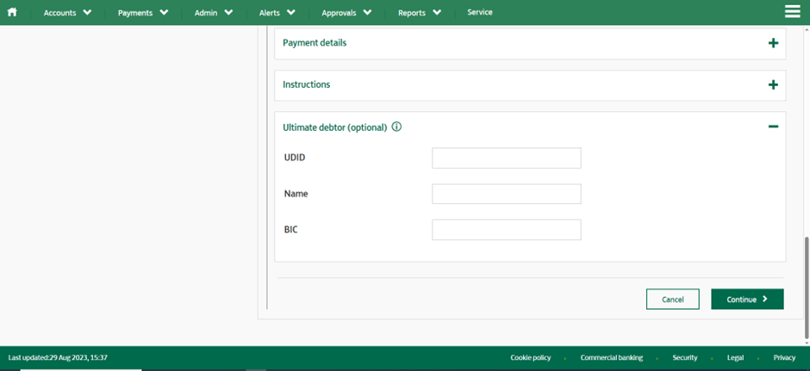Click the Ultimate debtor info icon
This screenshot has width=810, height=371.
pyautogui.click(x=396, y=127)
